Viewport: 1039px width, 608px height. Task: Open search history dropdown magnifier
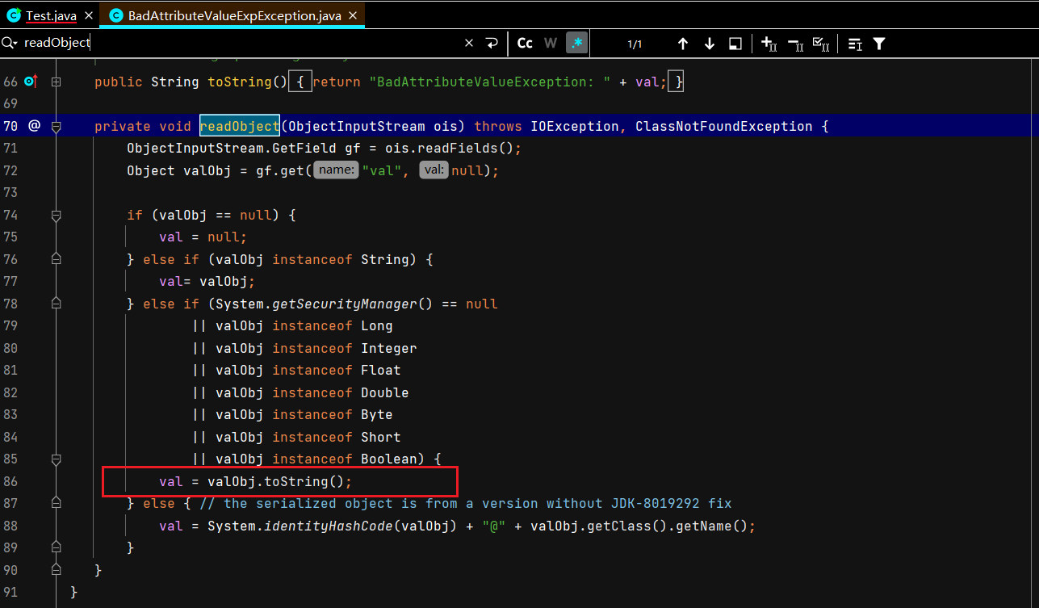(x=10, y=43)
